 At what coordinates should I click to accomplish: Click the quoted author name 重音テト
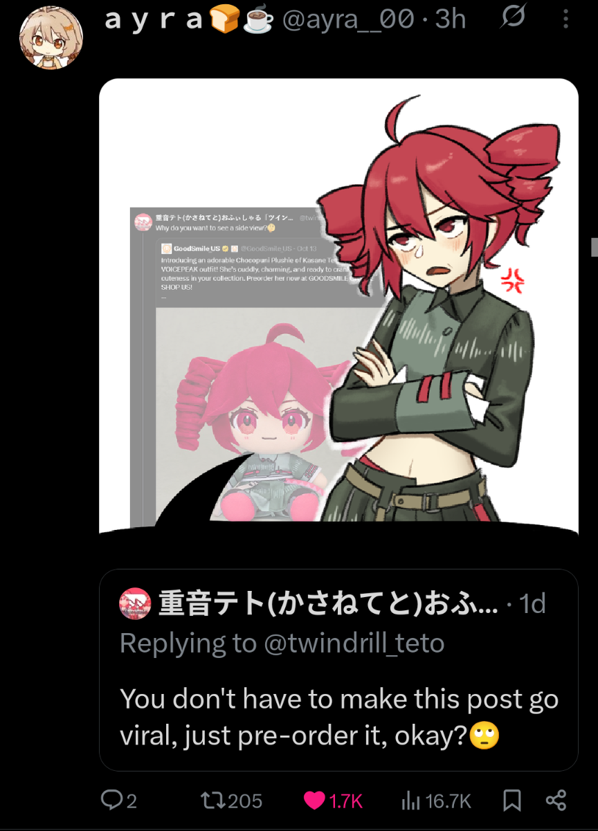coord(328,604)
